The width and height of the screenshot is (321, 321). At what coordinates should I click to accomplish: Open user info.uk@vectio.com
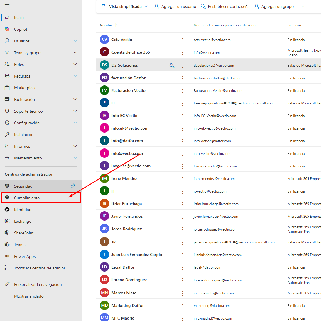[x=130, y=128]
